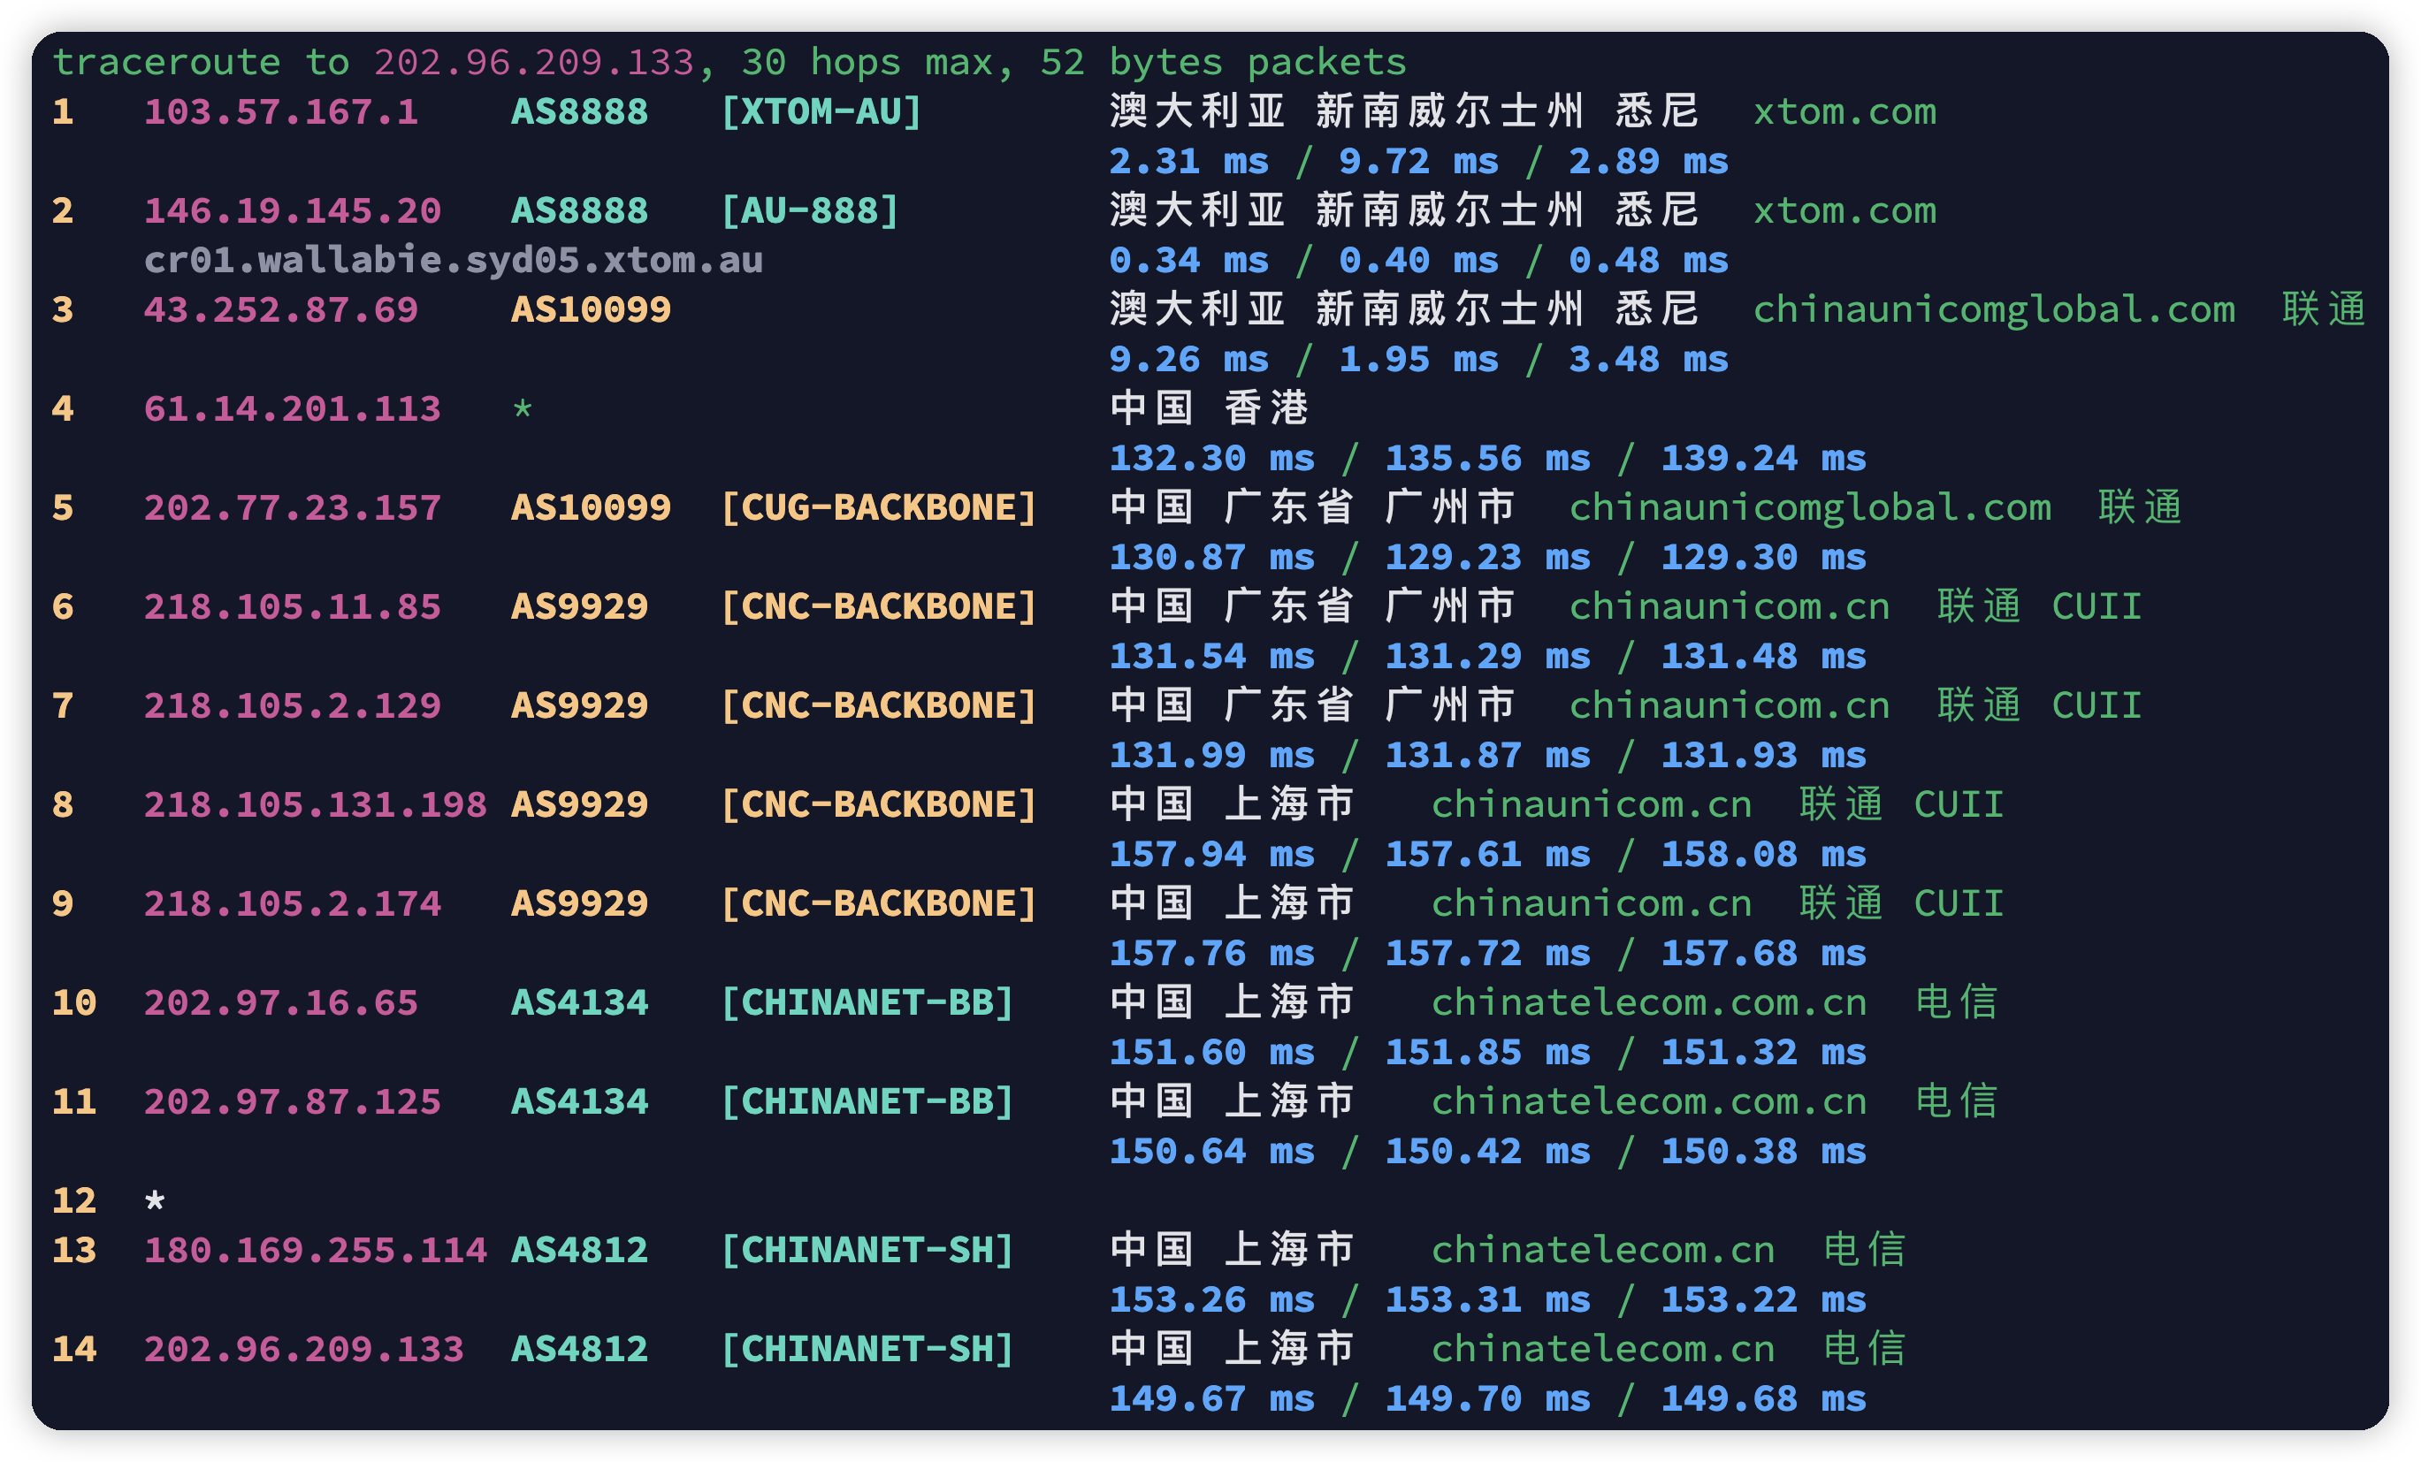Screen dimensions: 2421x1462
Task: Click AS9929 on the hop 7 row
Action: [580, 706]
